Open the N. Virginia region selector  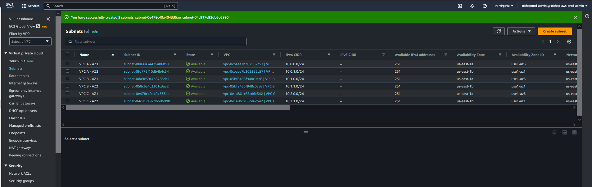[504, 6]
